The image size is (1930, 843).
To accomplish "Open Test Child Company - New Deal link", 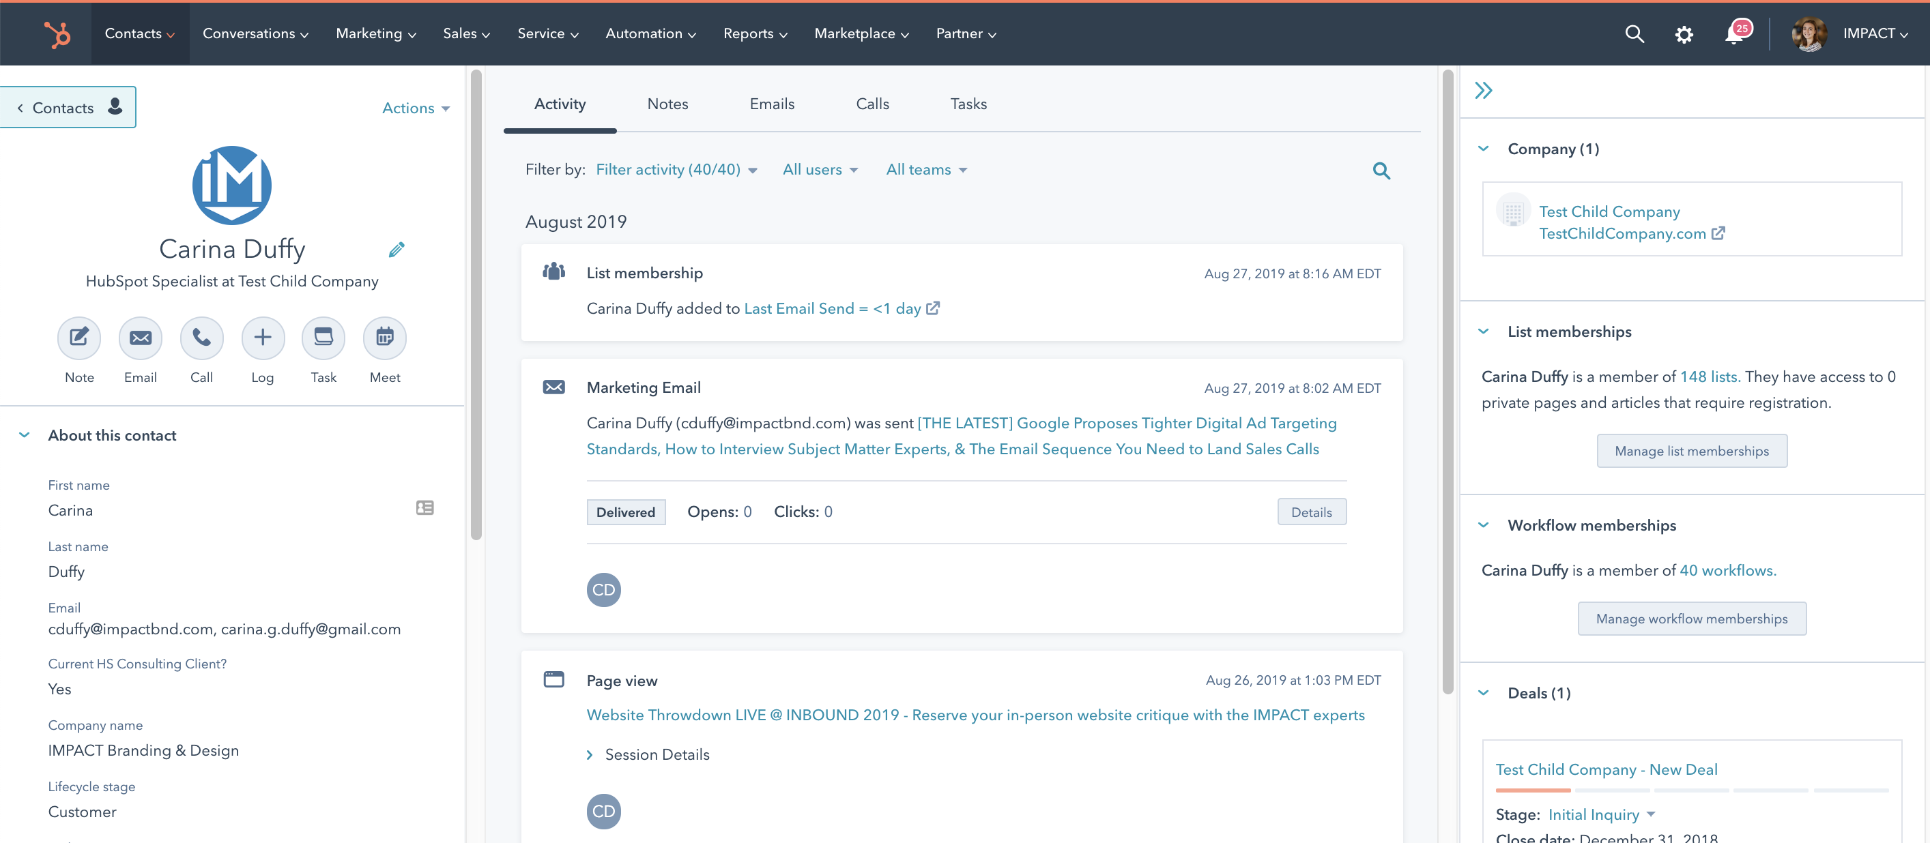I will (1606, 769).
